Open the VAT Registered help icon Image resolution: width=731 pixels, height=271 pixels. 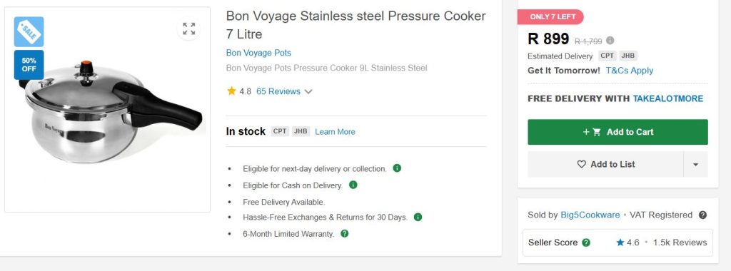point(702,215)
